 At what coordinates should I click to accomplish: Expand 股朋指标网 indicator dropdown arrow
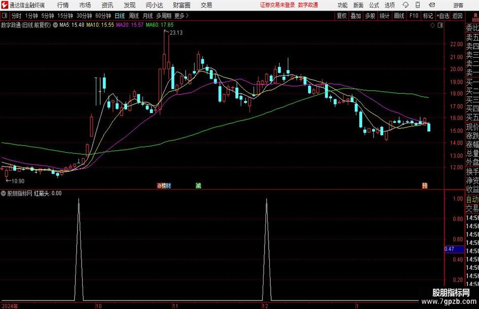[4, 193]
